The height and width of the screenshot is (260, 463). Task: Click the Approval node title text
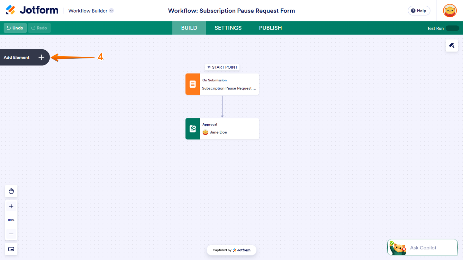(210, 125)
